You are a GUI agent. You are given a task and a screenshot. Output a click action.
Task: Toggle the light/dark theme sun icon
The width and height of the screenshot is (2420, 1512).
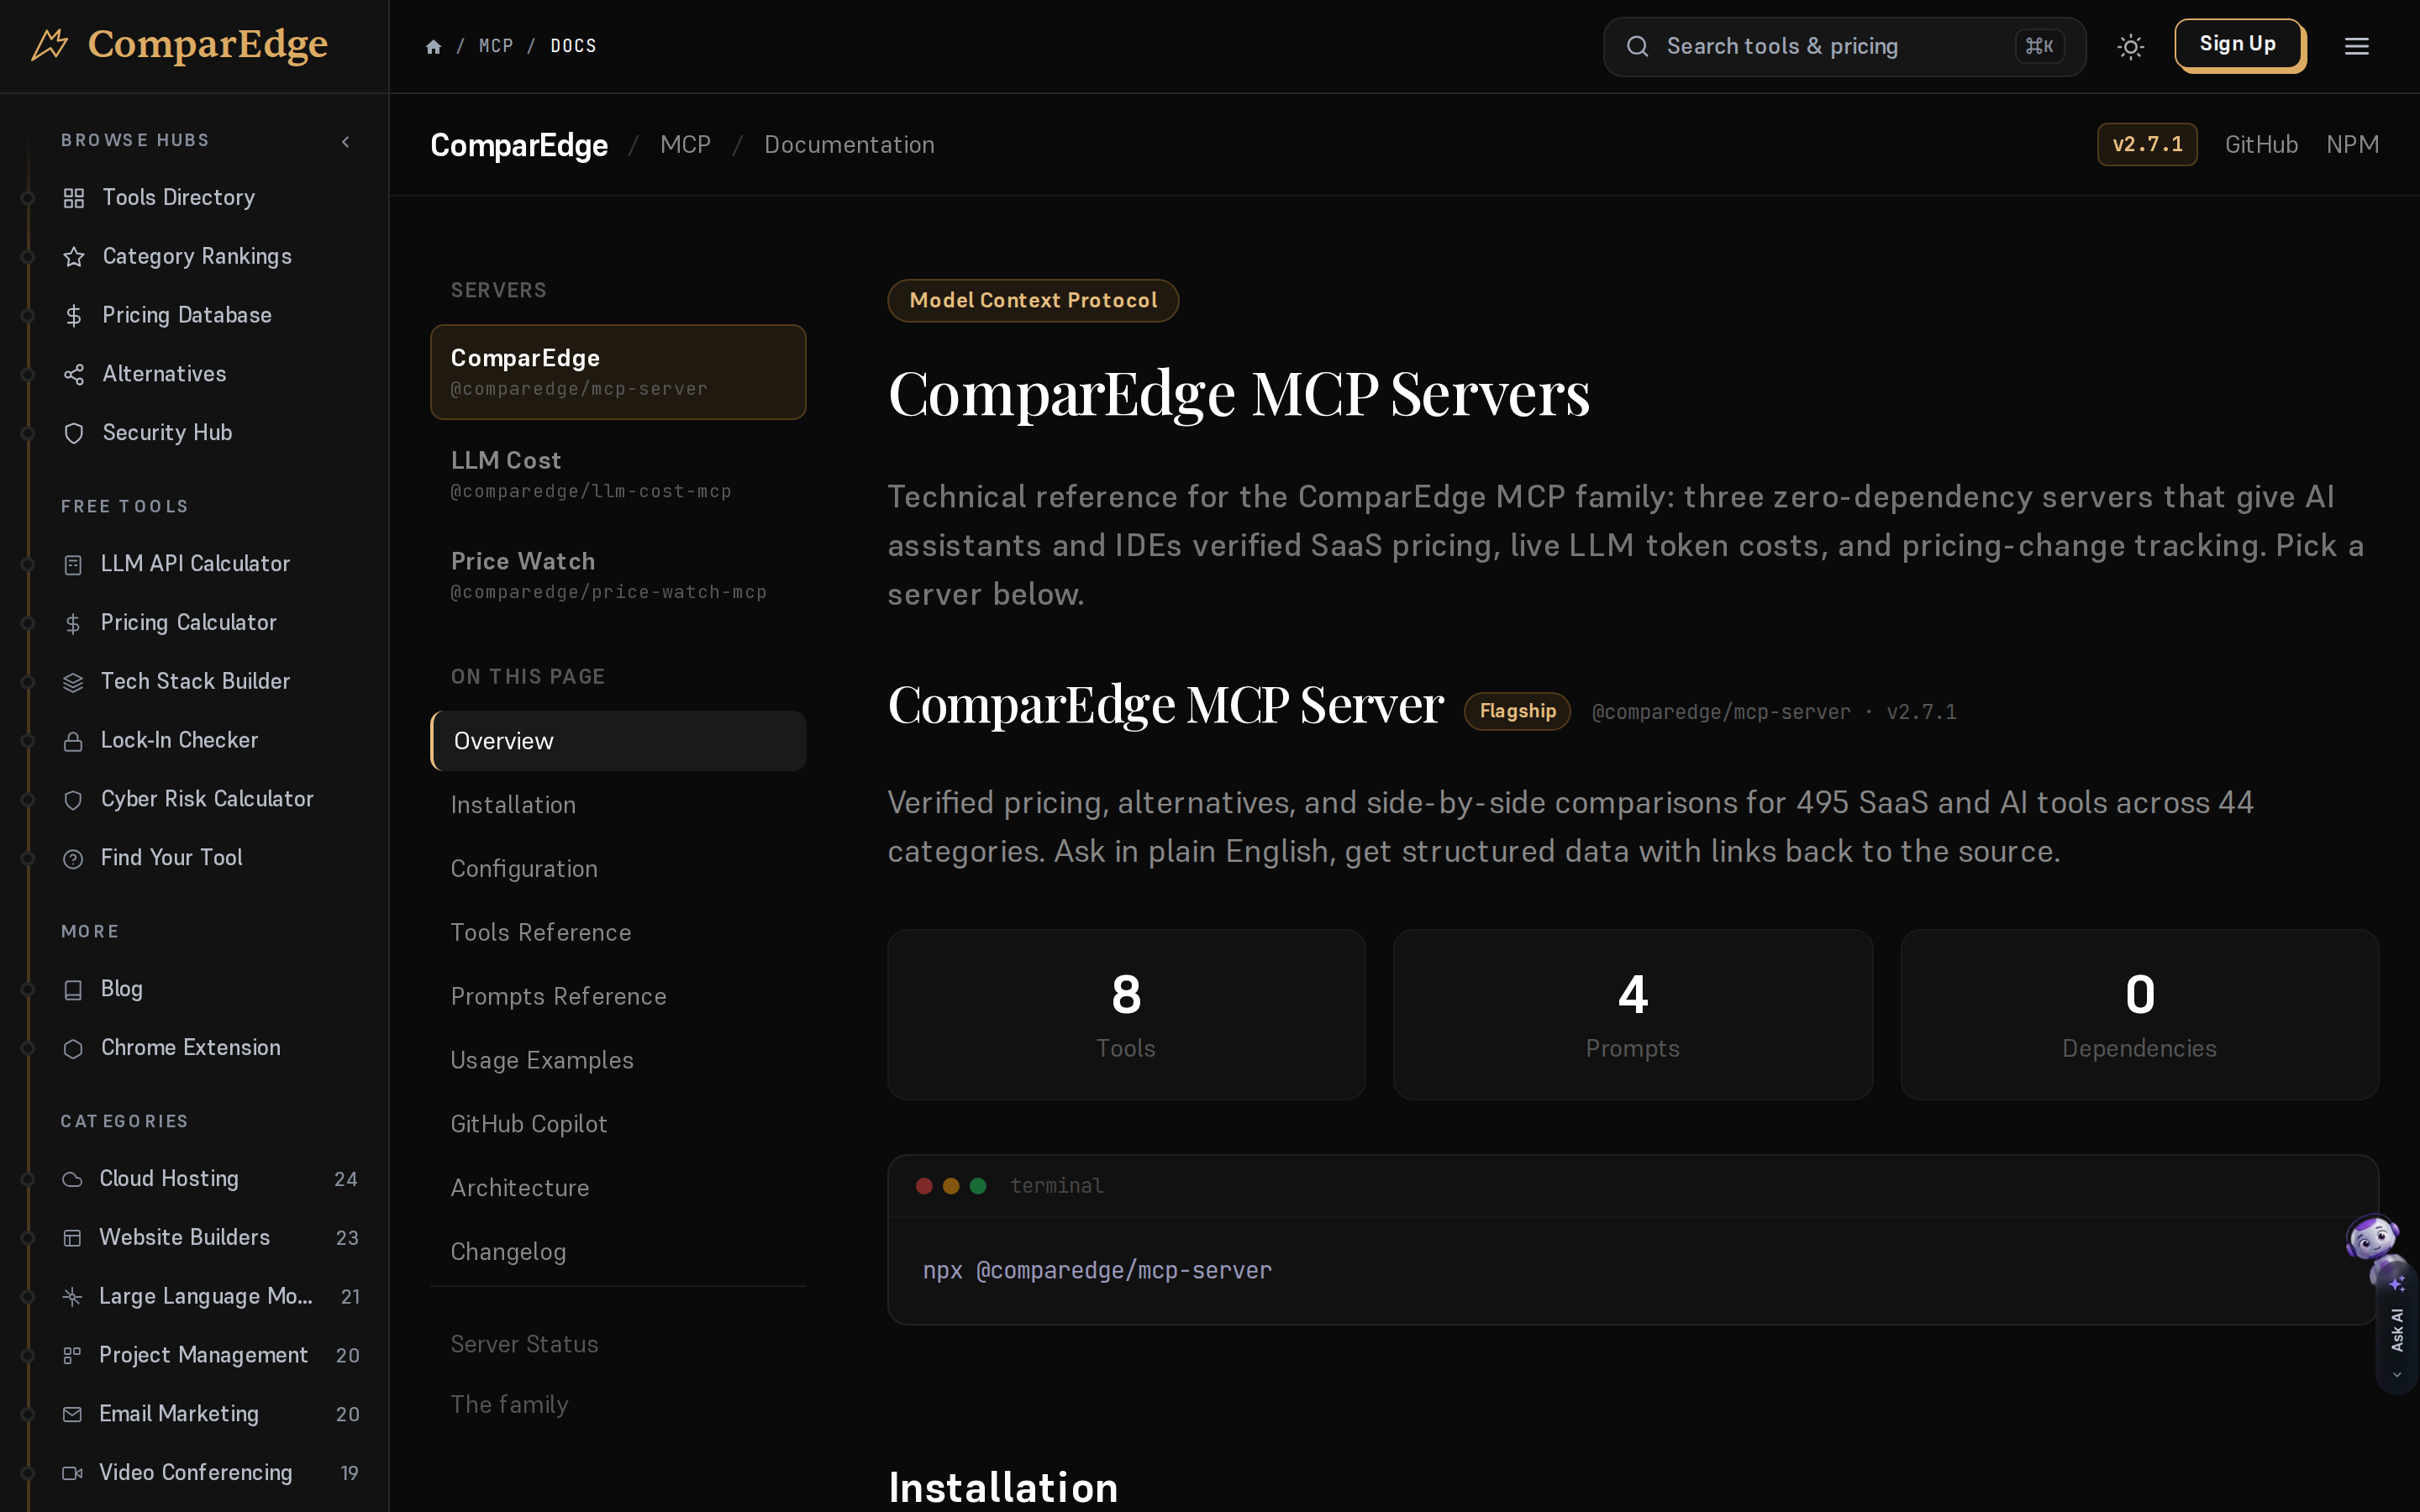(2131, 47)
